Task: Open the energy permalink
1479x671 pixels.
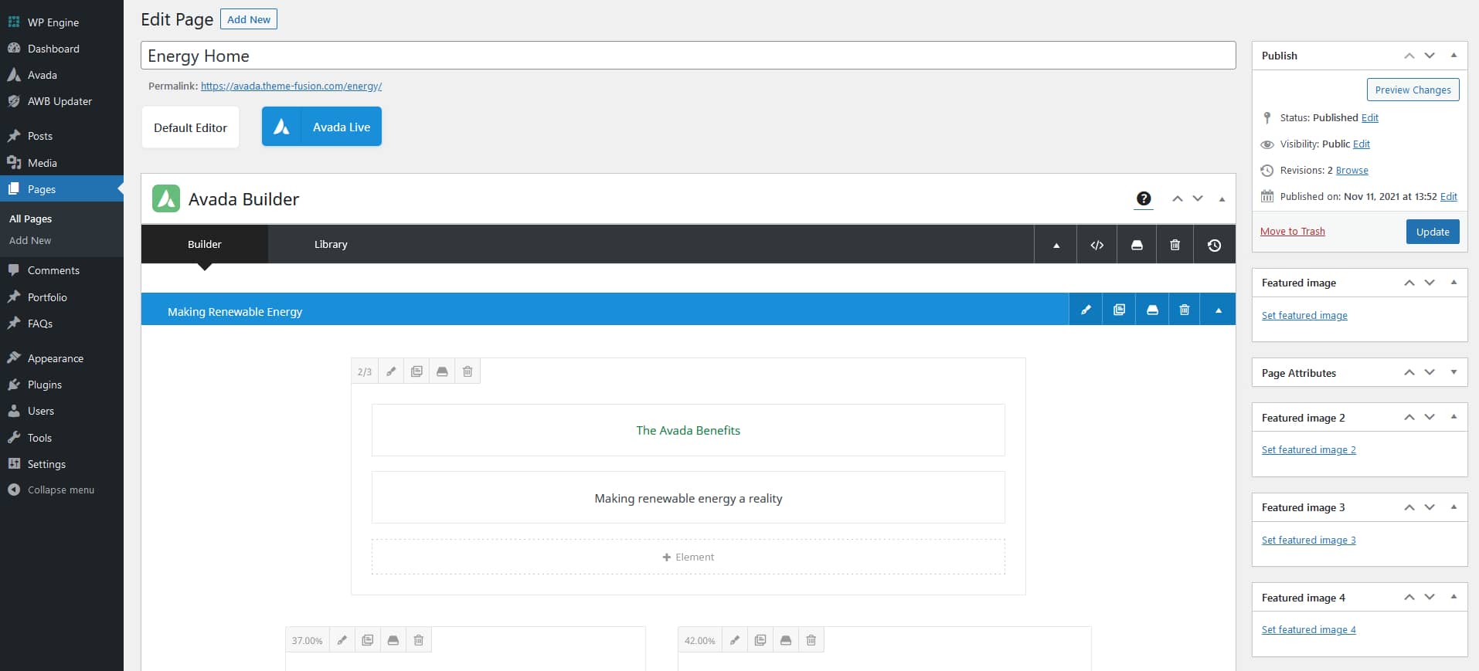Action: coord(291,86)
